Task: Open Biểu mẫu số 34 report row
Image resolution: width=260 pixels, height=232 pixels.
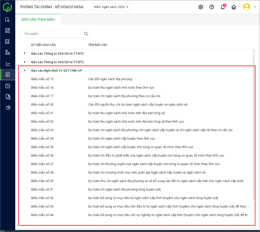Action: click(x=42, y=139)
